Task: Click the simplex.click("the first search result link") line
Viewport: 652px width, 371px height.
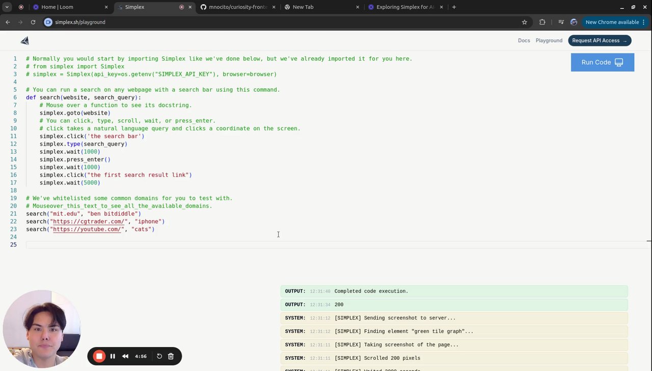Action: 116,175
